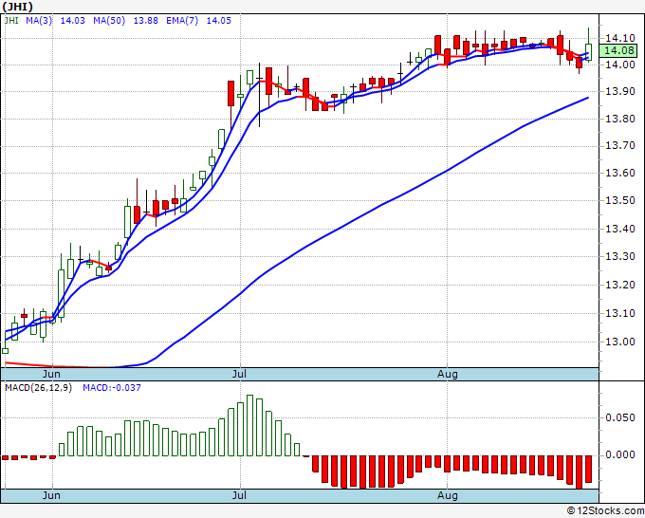Click the 13.88 MA(50) value
645x518 pixels.
(x=146, y=20)
